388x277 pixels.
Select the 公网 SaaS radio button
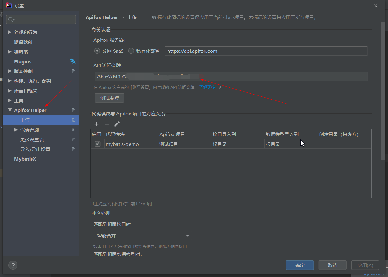tap(97, 51)
